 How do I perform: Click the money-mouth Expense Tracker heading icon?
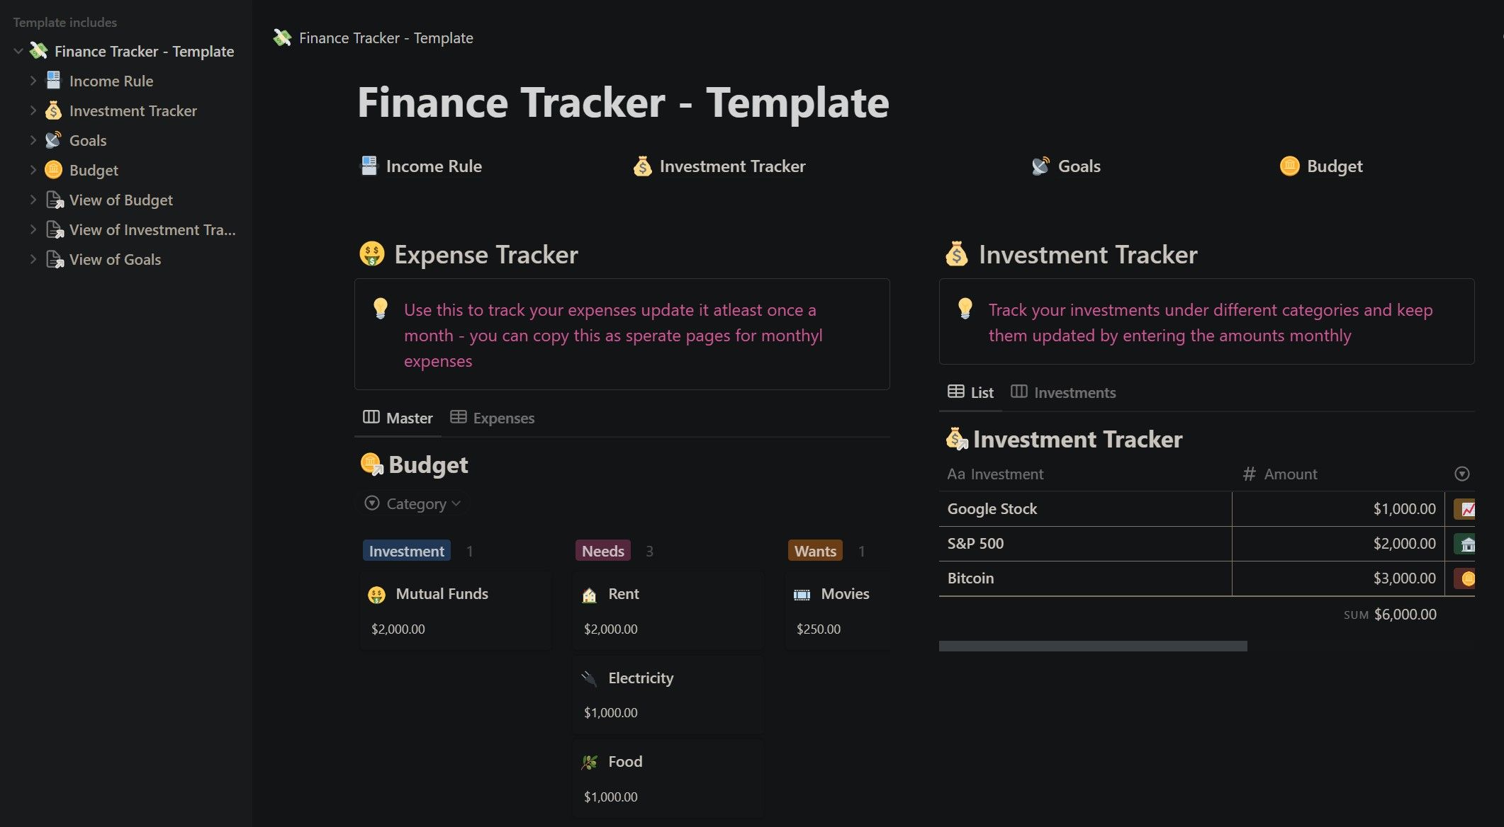click(x=371, y=253)
